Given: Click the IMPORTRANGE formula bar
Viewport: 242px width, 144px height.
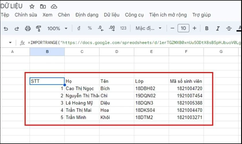Looking at the screenshot, I should (134, 43).
